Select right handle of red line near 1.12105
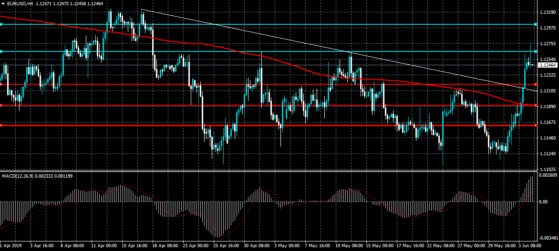This screenshot has height=251, width=559. 536,84
